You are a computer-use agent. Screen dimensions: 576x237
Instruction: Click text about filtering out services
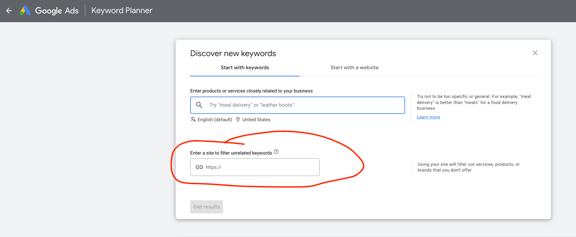(469, 167)
